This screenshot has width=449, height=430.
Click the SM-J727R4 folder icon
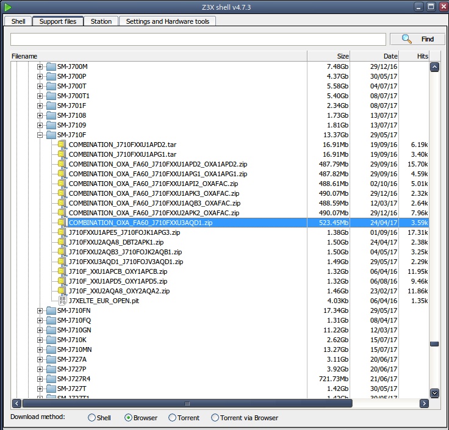51,379
